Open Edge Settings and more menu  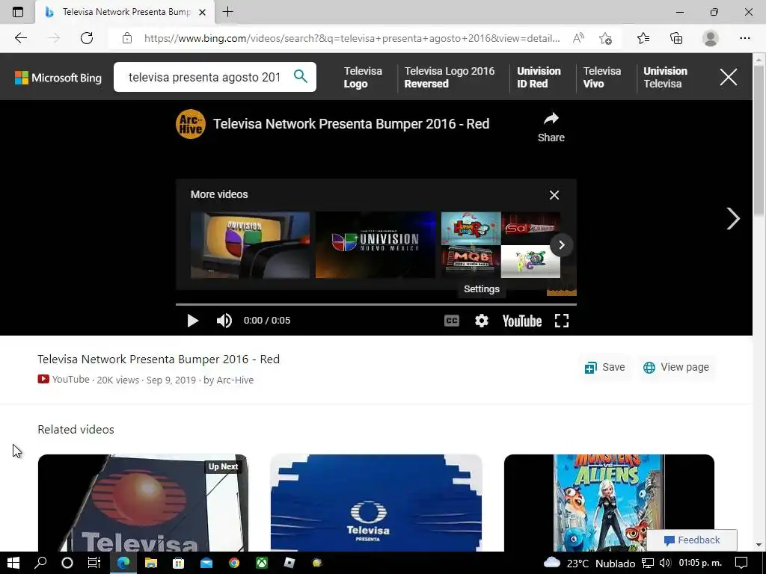click(x=744, y=38)
